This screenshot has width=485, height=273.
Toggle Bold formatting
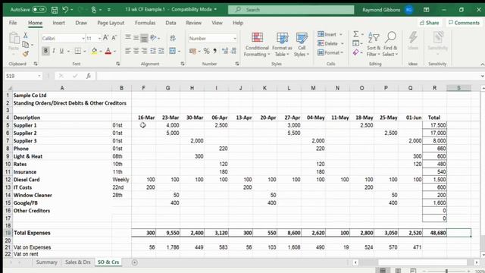(x=45, y=51)
